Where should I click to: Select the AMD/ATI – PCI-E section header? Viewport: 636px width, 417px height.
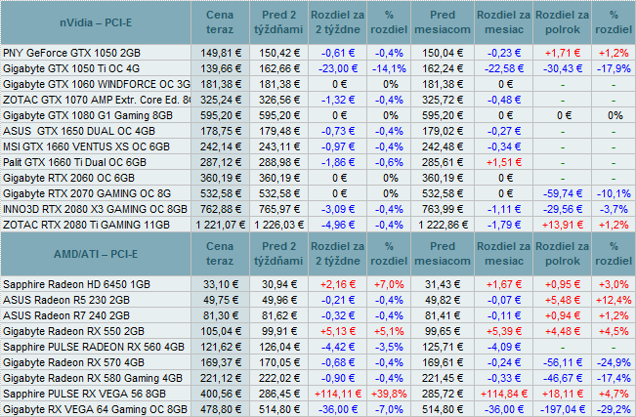(x=96, y=254)
